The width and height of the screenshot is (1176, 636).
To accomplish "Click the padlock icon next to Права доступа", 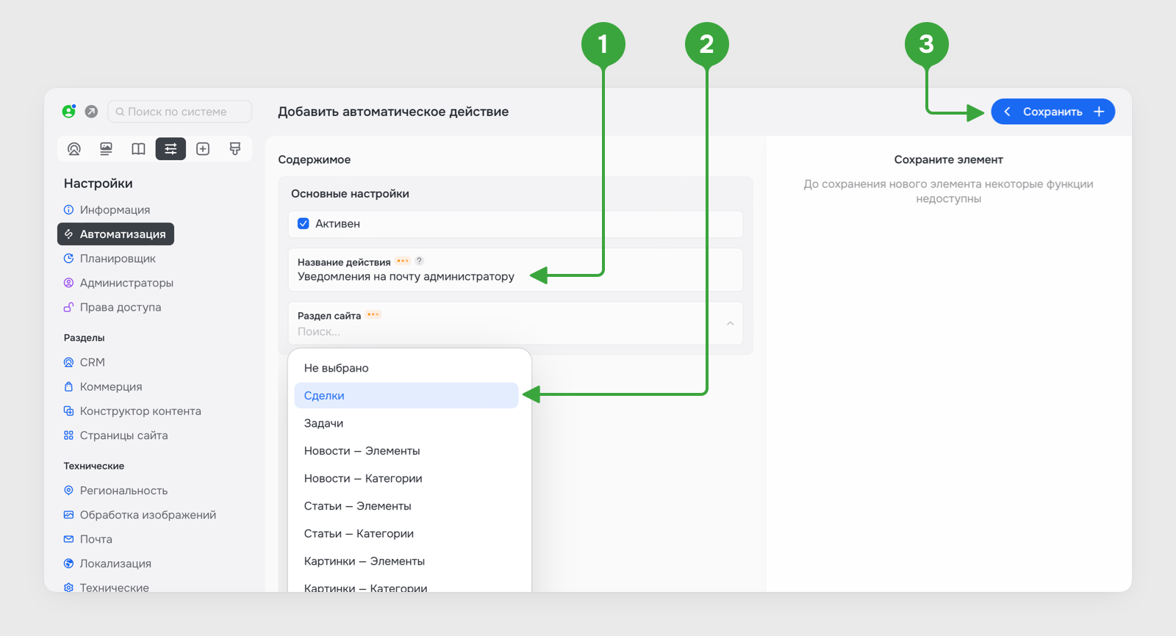I will (x=68, y=307).
